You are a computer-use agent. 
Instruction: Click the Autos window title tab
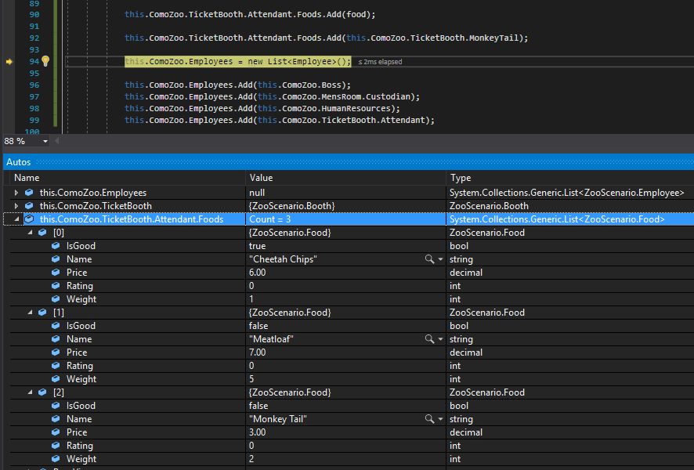tap(19, 161)
